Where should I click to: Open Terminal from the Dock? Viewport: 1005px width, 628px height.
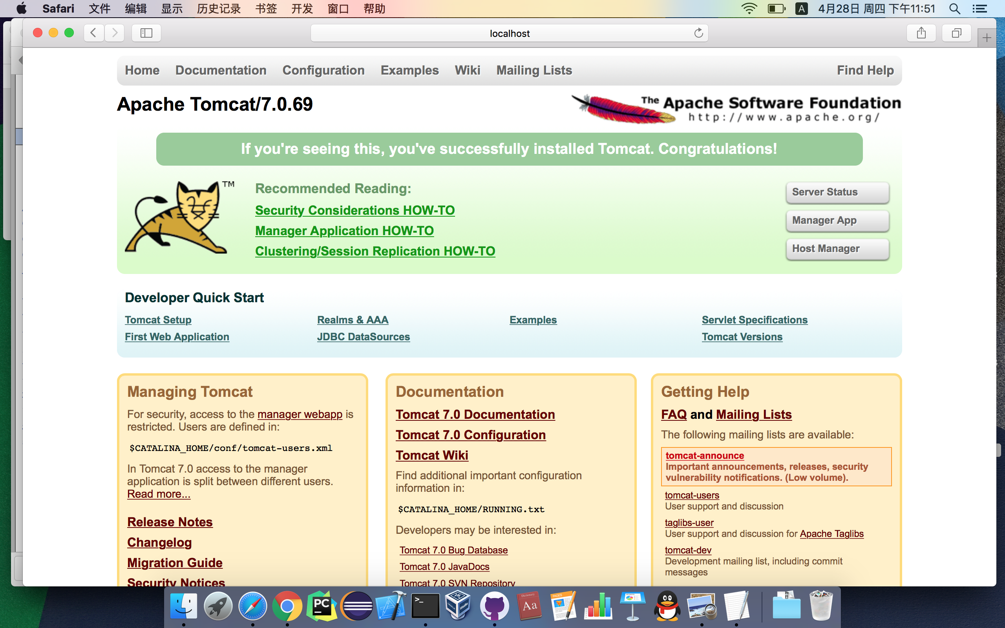point(425,606)
